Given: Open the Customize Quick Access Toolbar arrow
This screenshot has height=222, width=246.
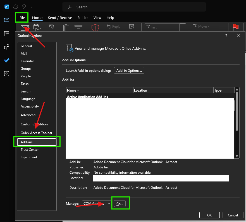Looking at the screenshot, I should pos(32,7).
